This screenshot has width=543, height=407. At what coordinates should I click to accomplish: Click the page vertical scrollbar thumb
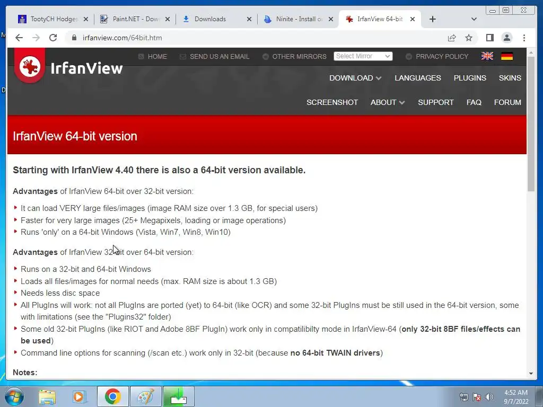(x=531, y=123)
